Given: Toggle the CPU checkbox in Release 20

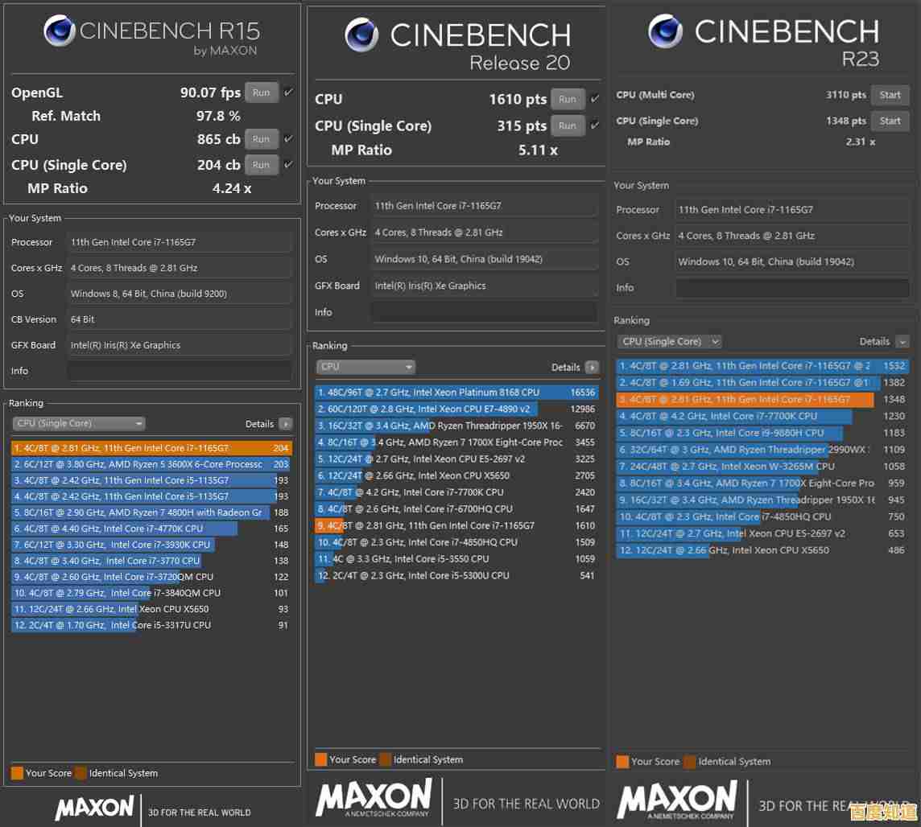Looking at the screenshot, I should 595,99.
